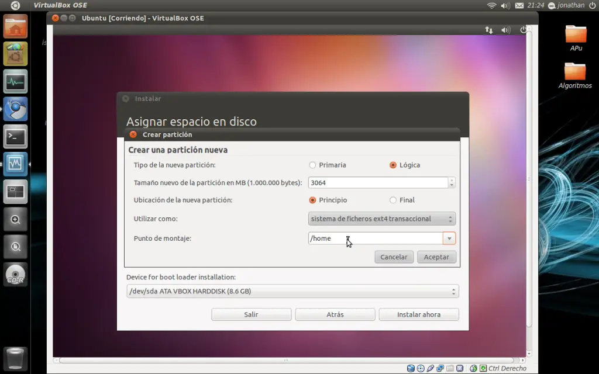Click the Ubuntu logo dash button
The height and width of the screenshot is (374, 599).
[x=15, y=5]
